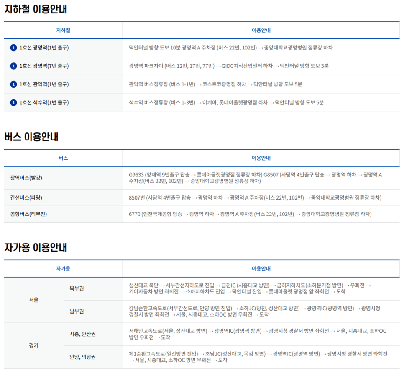The height and width of the screenshot is (371, 404).
Task: Click the 6770 인천국제공항 bus directions
Action: [x=250, y=214]
